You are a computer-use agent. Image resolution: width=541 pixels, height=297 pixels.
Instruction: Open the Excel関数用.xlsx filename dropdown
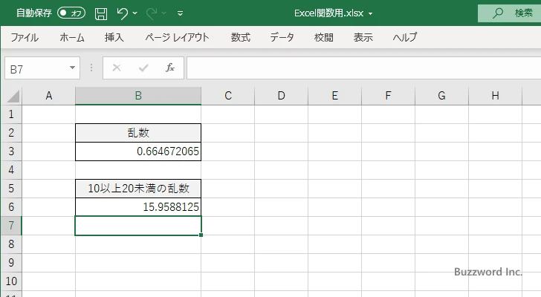[370, 13]
